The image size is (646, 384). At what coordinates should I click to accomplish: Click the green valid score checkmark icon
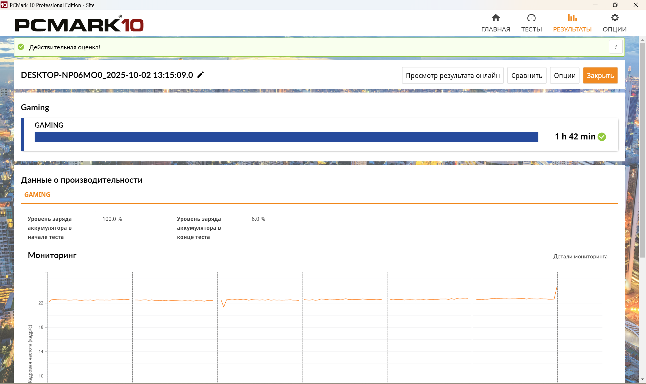[x=21, y=47]
